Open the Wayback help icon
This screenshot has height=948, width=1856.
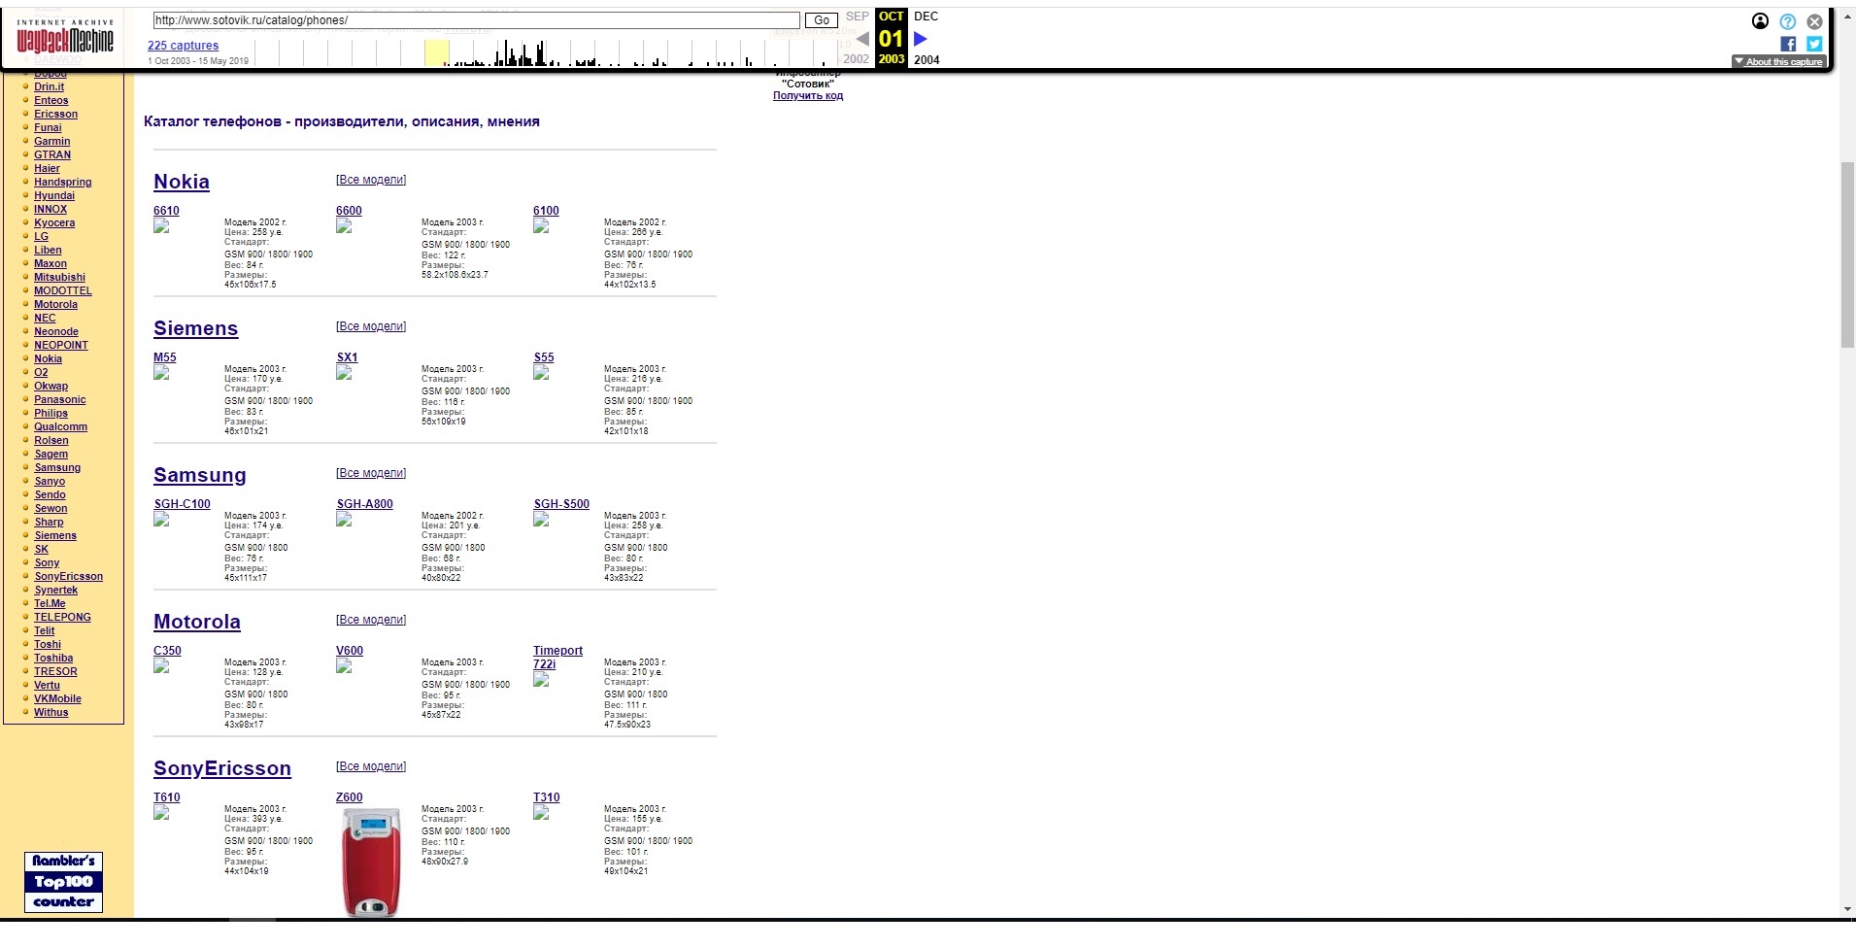(x=1787, y=21)
